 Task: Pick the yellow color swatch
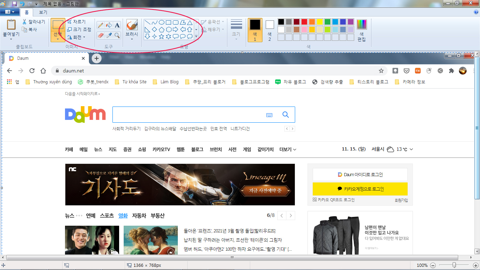click(320, 22)
